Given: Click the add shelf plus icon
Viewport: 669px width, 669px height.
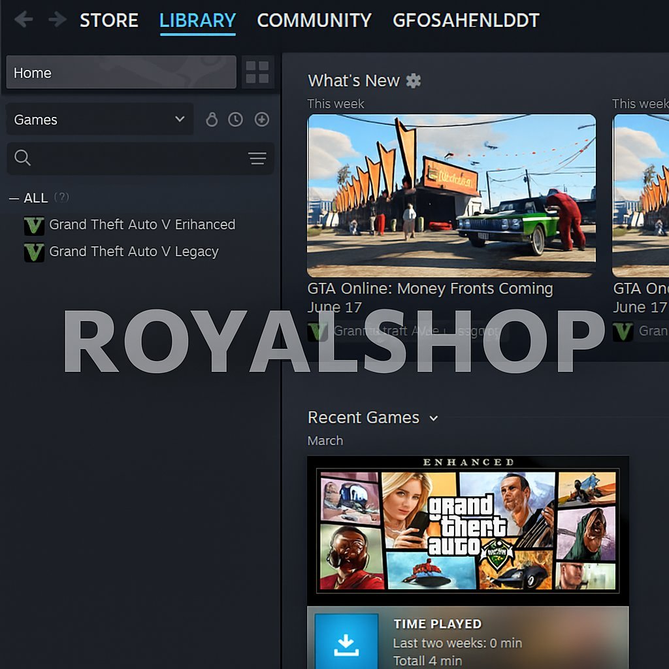Looking at the screenshot, I should (261, 120).
